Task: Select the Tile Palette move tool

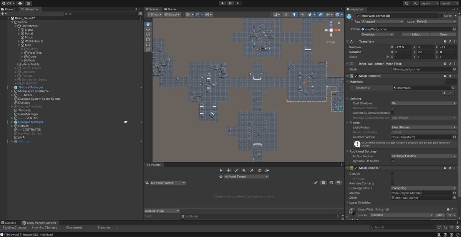Action: click(x=229, y=170)
